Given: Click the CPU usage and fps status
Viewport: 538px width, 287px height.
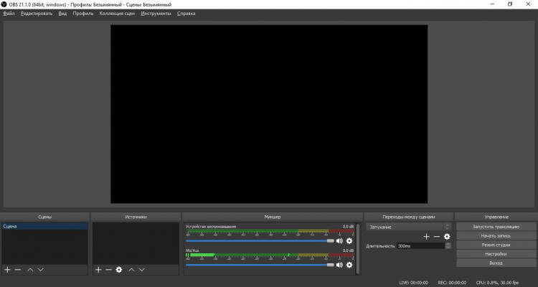Looking at the screenshot, I should pos(498,283).
